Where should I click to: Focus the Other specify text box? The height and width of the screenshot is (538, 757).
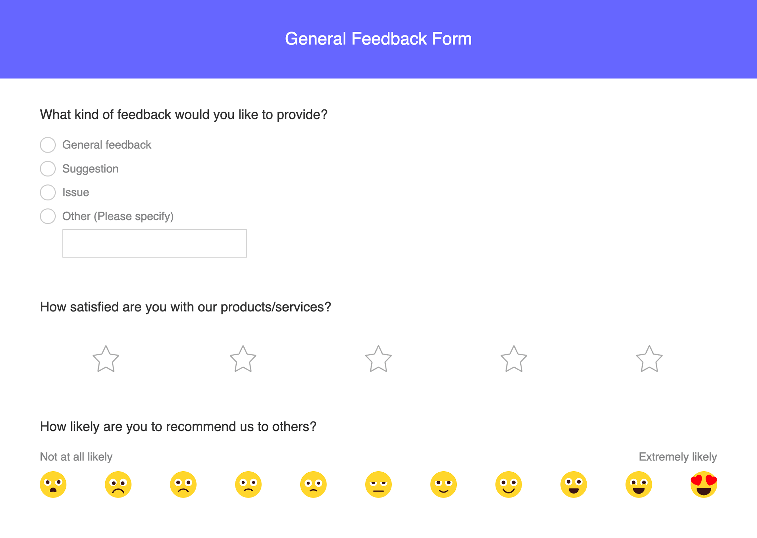(x=154, y=243)
